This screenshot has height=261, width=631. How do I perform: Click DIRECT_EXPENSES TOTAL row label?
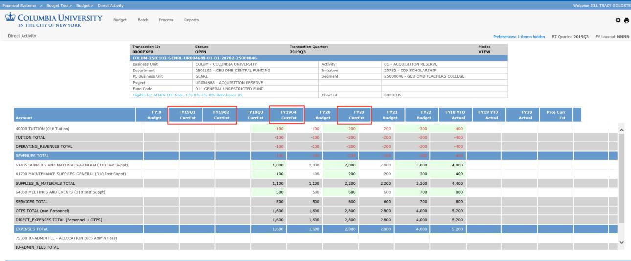(59, 220)
